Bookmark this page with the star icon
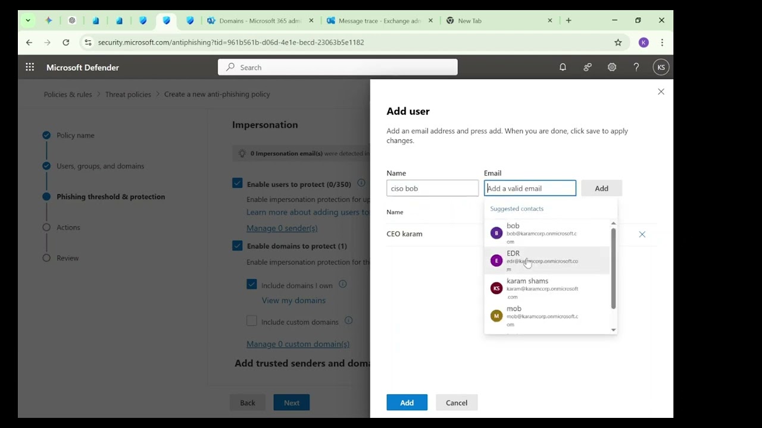The width and height of the screenshot is (762, 428). coord(618,42)
